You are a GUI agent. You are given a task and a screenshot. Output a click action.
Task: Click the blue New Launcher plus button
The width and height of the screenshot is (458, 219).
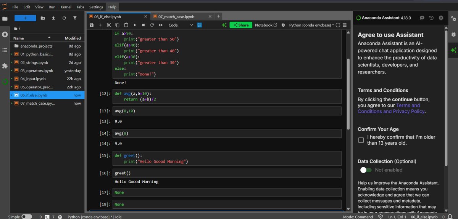pyautogui.click(x=25, y=18)
